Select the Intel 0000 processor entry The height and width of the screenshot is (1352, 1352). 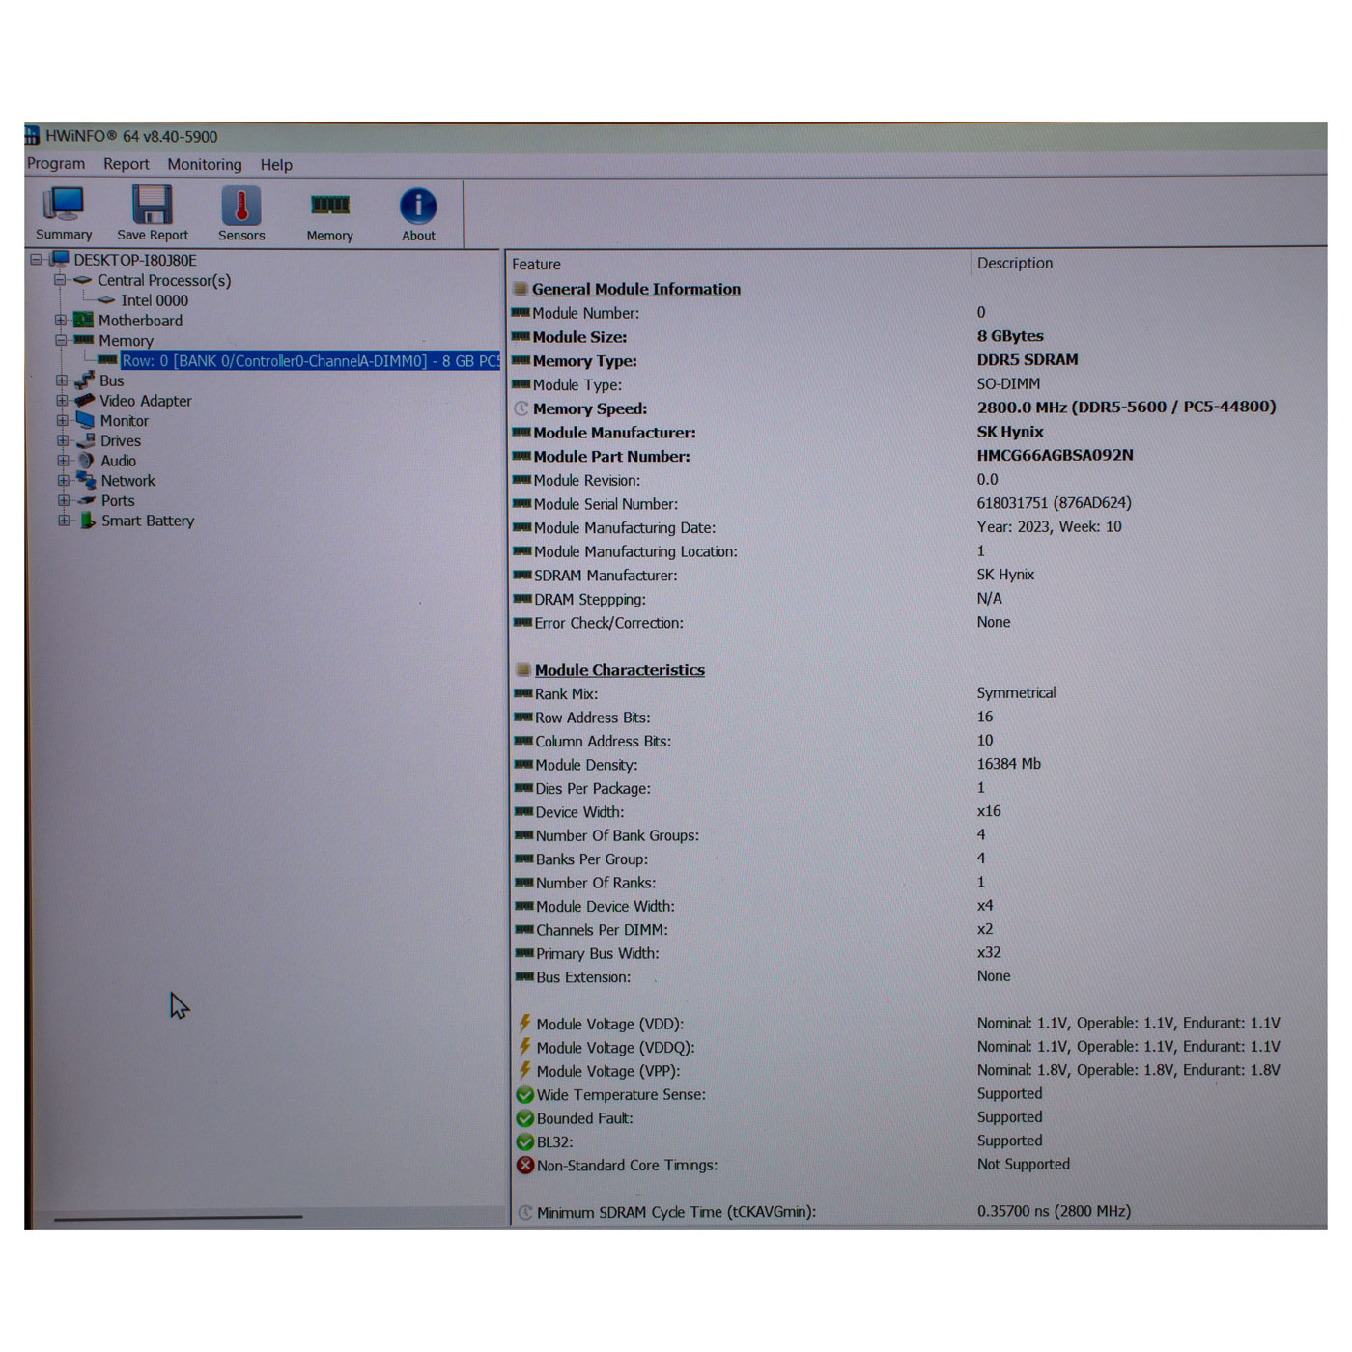(x=155, y=301)
